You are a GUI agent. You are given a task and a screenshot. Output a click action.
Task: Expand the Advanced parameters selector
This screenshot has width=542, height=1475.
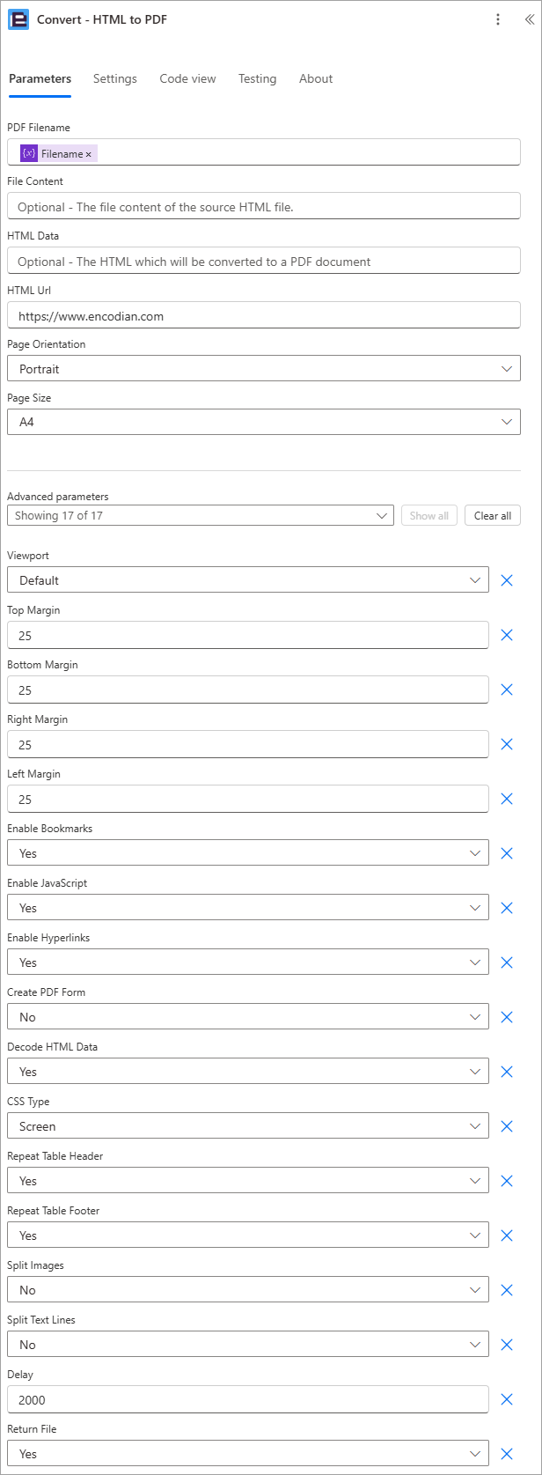point(201,515)
